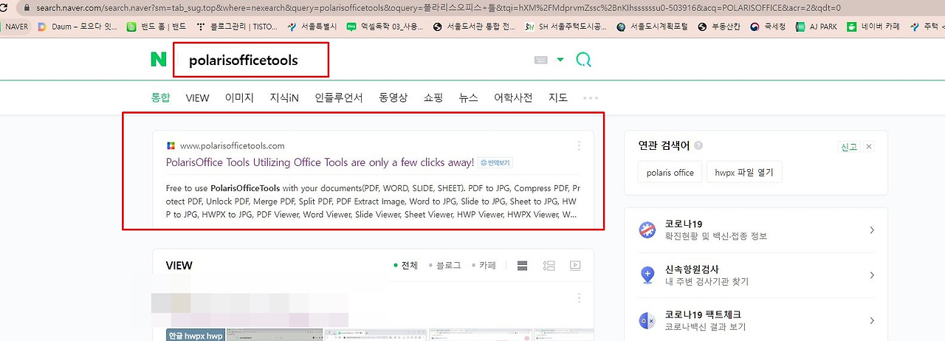Open the 블로그관리 TISTORY bookmark
This screenshot has height=341, width=945.
[x=238, y=27]
